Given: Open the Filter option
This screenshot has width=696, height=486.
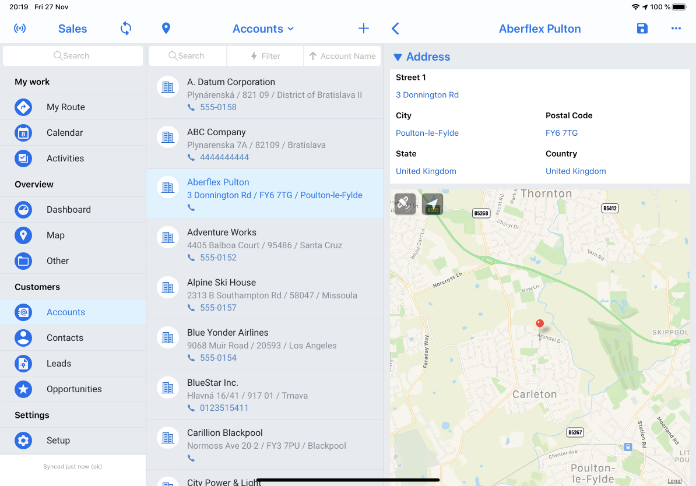Looking at the screenshot, I should point(265,56).
